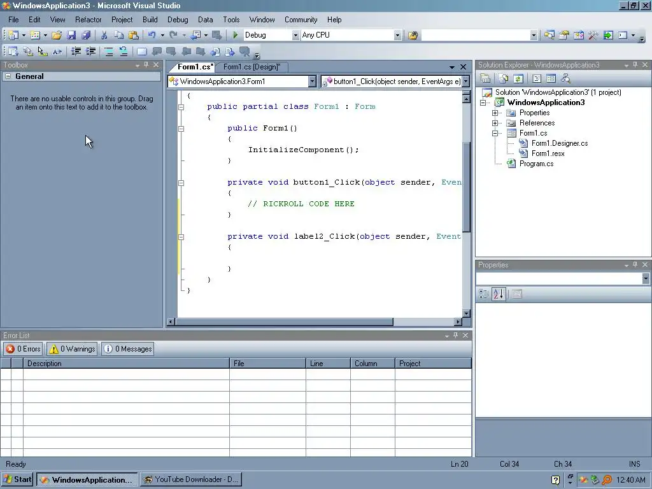Click the vertical scrollbar in code editor
652x489 pixels.
coord(466,187)
